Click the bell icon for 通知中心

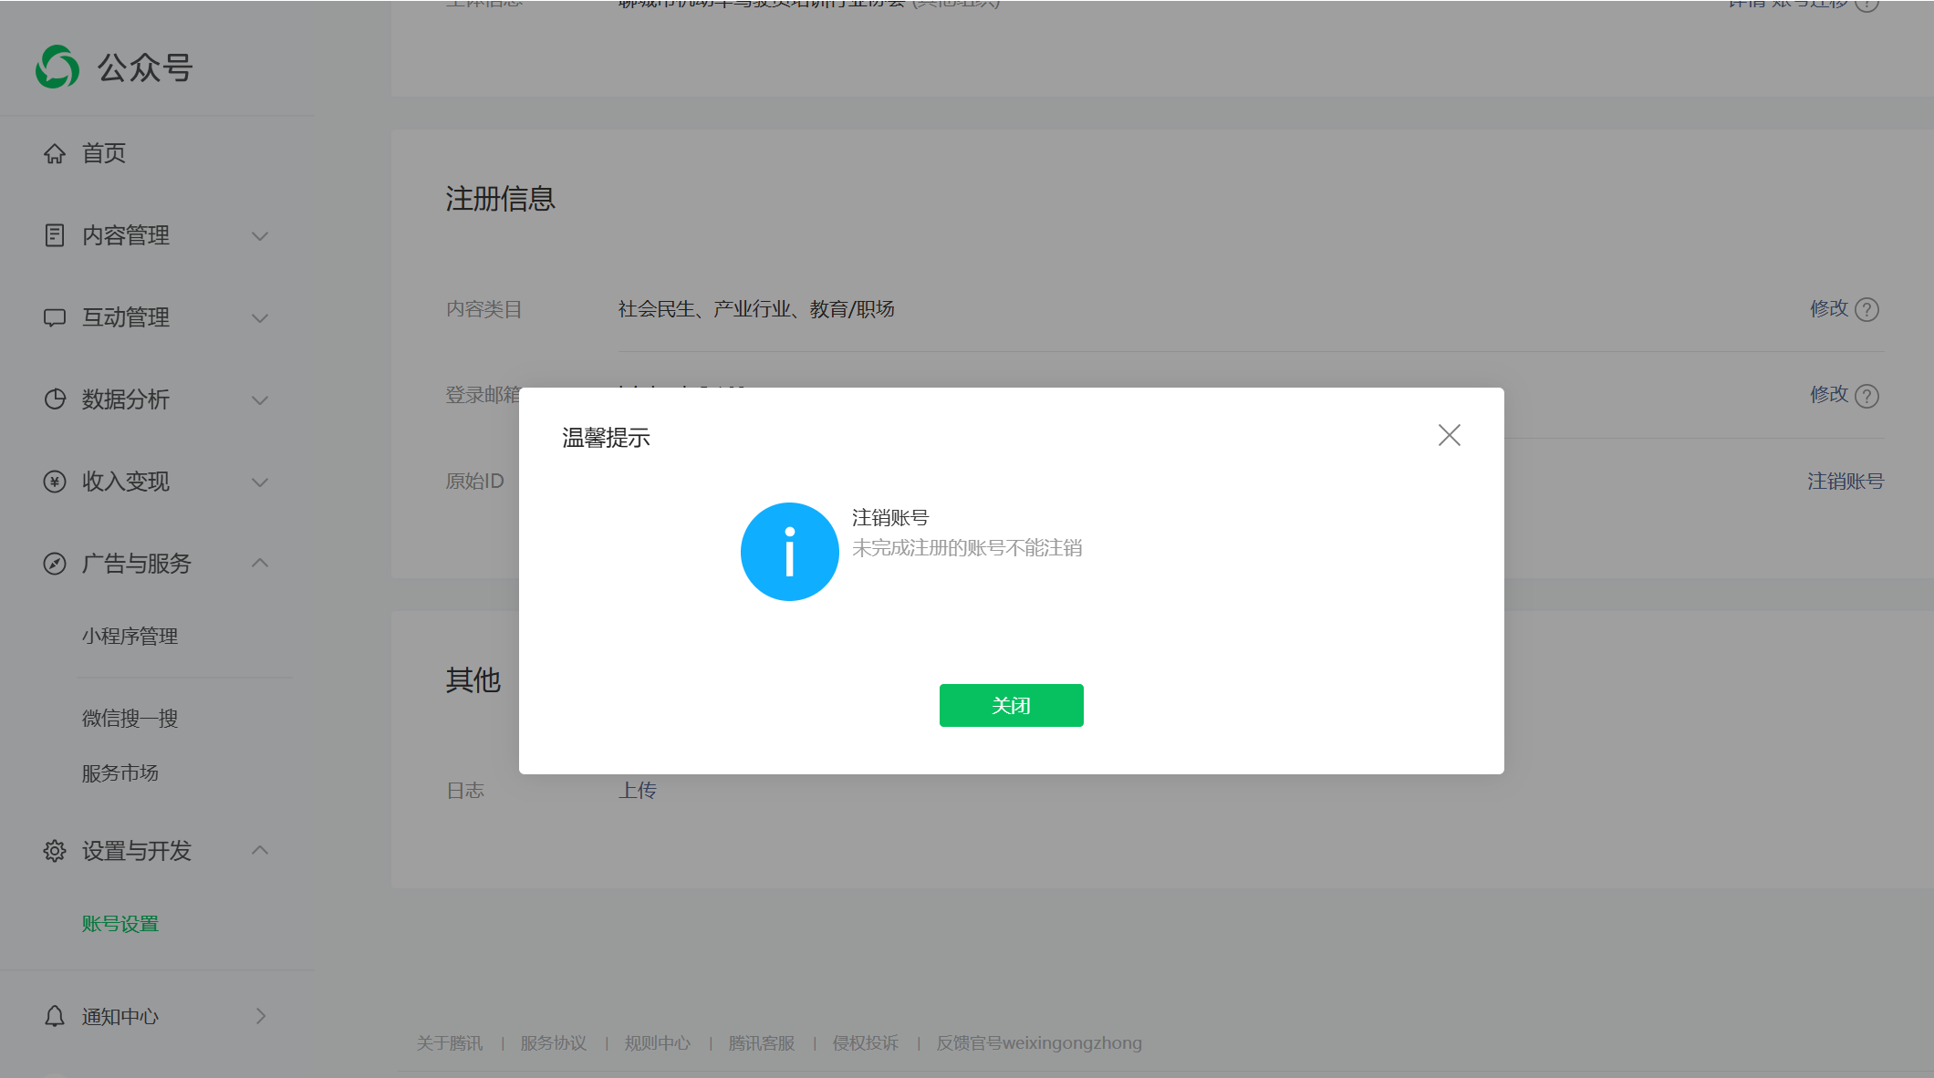point(55,1016)
